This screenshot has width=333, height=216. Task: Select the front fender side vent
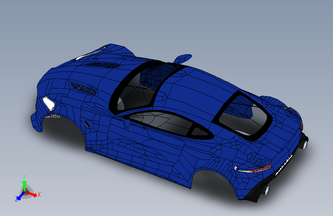point(87,125)
